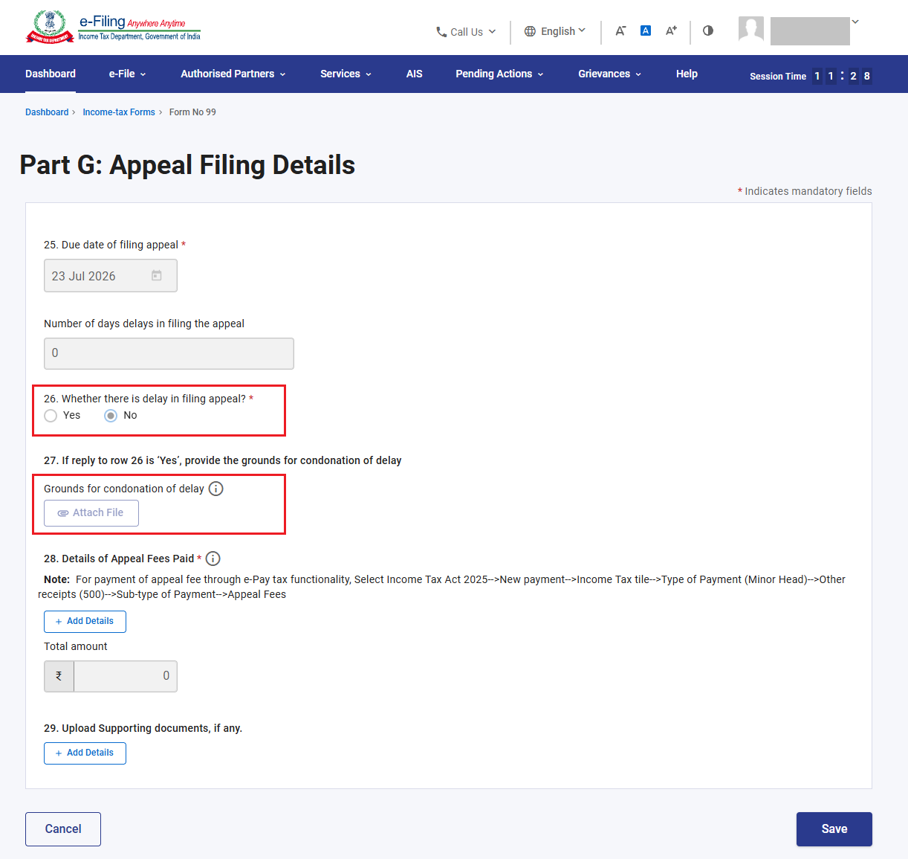This screenshot has width=908, height=859.
Task: Toggle high contrast mode icon
Action: tap(708, 30)
